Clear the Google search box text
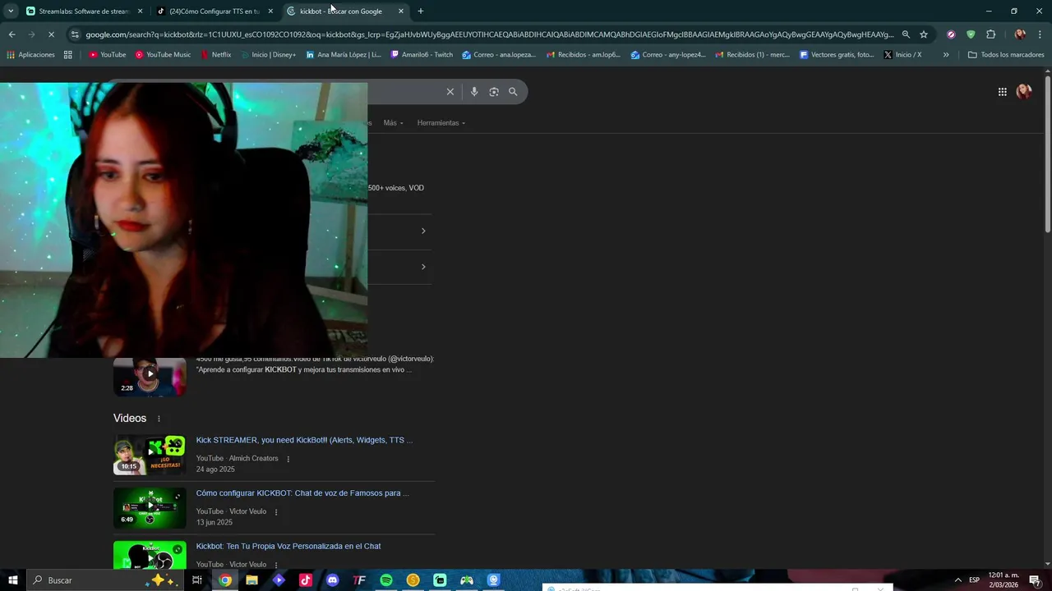Viewport: 1052px width, 591px height. pyautogui.click(x=450, y=92)
